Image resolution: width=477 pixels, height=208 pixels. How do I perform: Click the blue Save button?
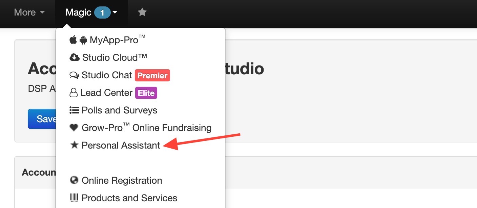pos(42,119)
